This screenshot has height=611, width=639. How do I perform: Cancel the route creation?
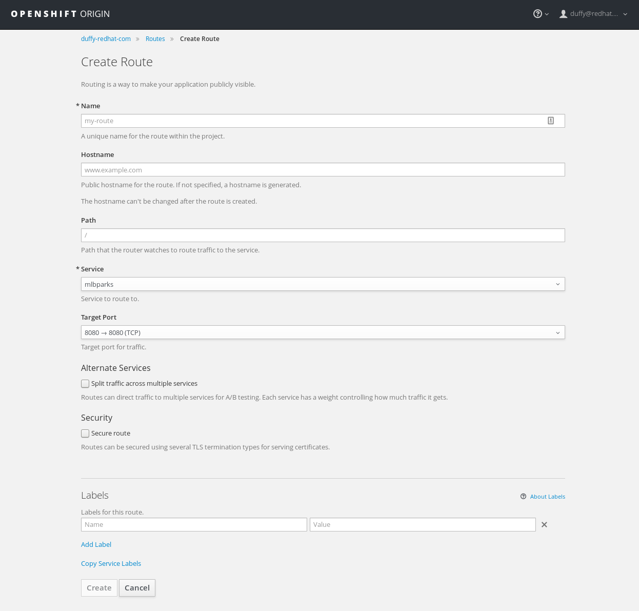[137, 588]
